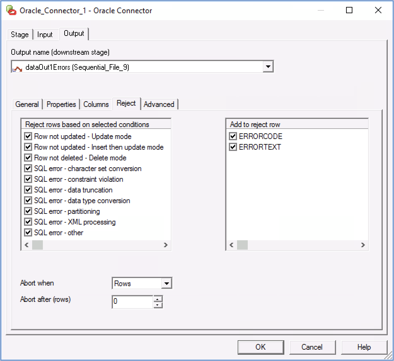Click the Oracle Connector title bar icon
The width and height of the screenshot is (394, 361).
pos(11,10)
